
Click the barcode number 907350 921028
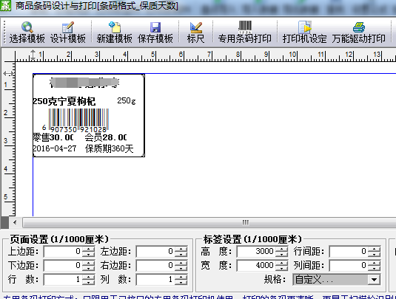(x=78, y=130)
